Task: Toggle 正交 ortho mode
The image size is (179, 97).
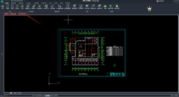Action: pos(43,96)
